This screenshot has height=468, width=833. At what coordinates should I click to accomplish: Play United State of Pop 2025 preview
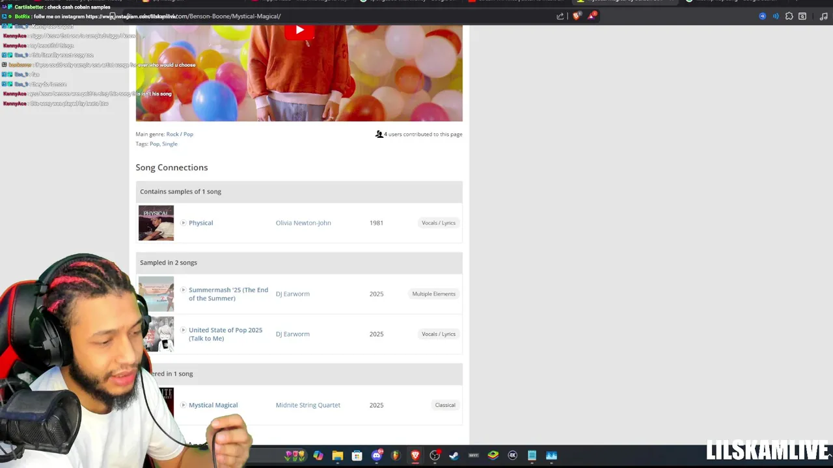click(184, 330)
